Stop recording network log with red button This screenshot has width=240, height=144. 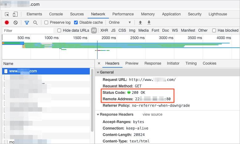pyautogui.click(x=7, y=22)
